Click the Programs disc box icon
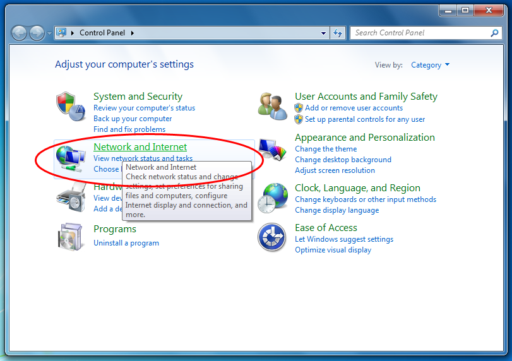Image resolution: width=512 pixels, height=361 pixels. (70, 237)
